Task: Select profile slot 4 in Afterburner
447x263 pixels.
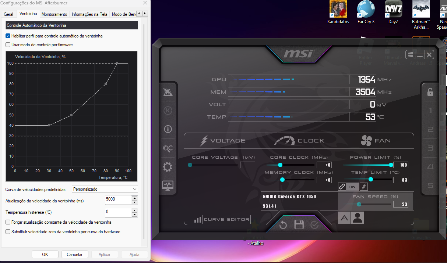Action: point(430,167)
